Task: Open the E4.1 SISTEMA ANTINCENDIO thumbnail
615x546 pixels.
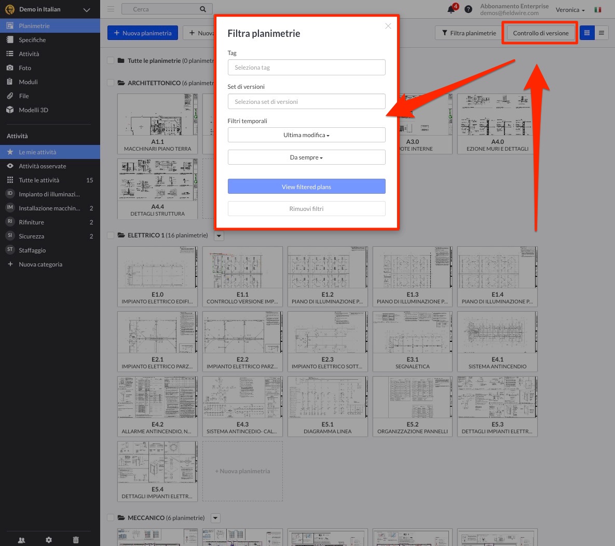Action: [497, 341]
